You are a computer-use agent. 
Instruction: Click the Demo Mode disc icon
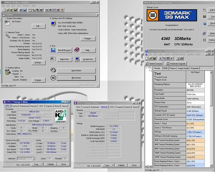53,70
